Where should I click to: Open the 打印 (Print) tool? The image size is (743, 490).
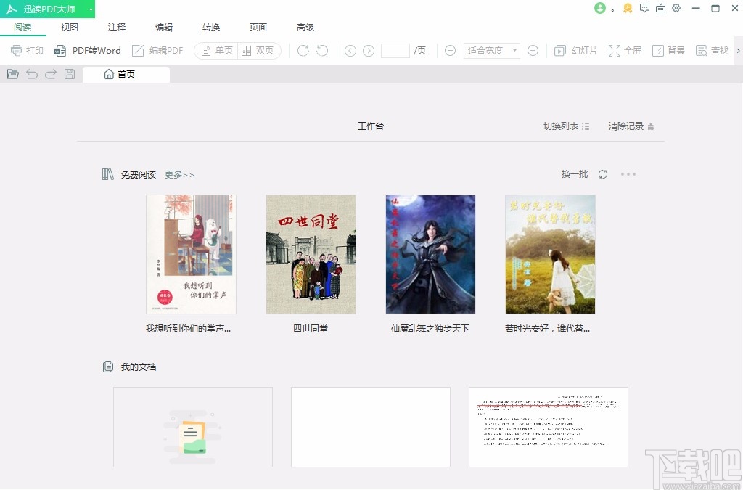tap(26, 50)
